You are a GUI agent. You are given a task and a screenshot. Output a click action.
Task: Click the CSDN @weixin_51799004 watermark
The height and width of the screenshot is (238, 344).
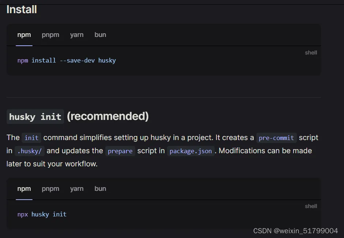point(295,231)
